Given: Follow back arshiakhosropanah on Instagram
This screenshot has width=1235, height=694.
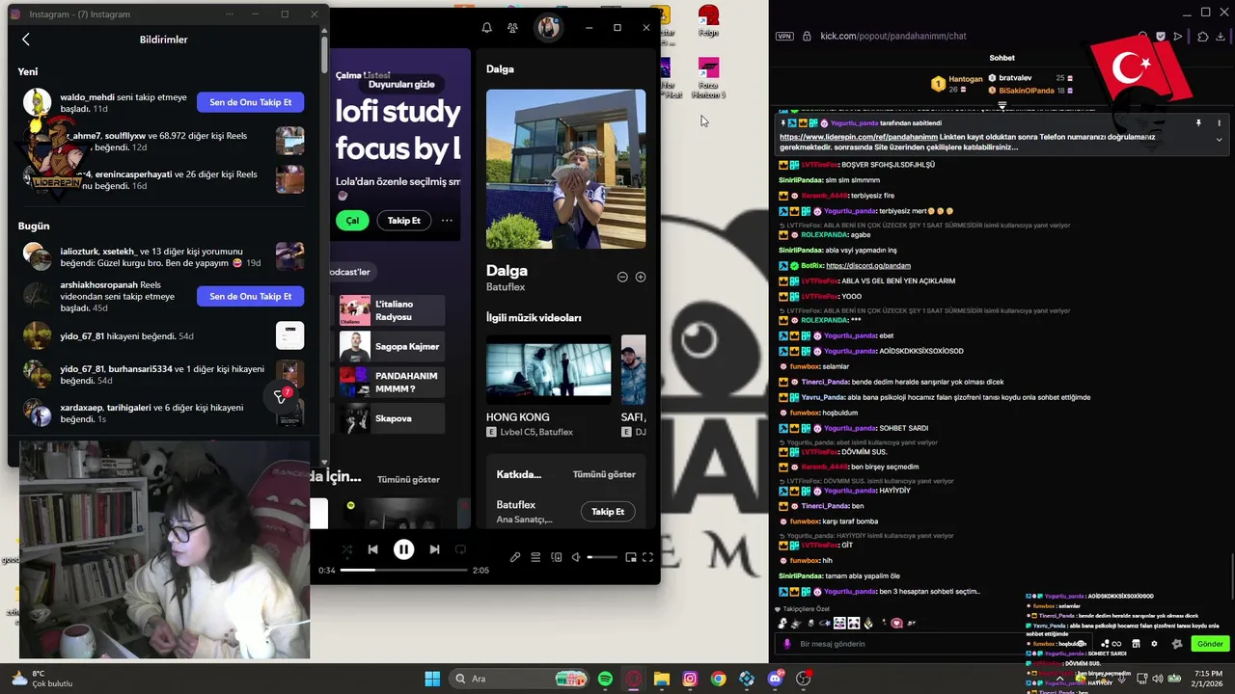Looking at the screenshot, I should click(x=250, y=296).
